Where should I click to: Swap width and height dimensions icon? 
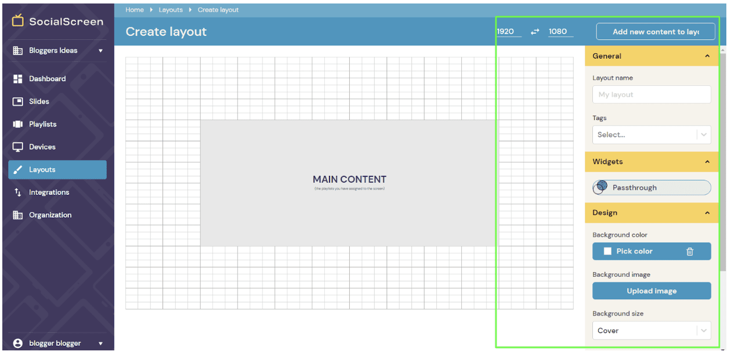tap(535, 32)
